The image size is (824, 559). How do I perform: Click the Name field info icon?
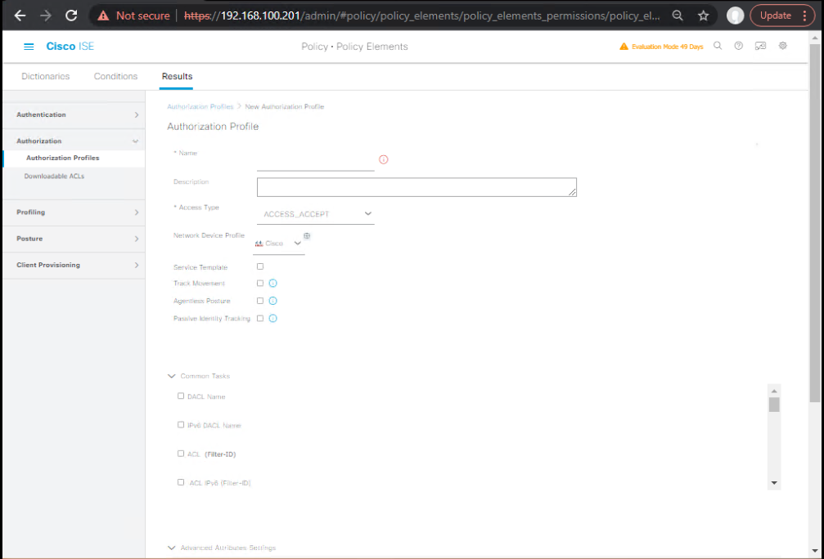pyautogui.click(x=384, y=159)
